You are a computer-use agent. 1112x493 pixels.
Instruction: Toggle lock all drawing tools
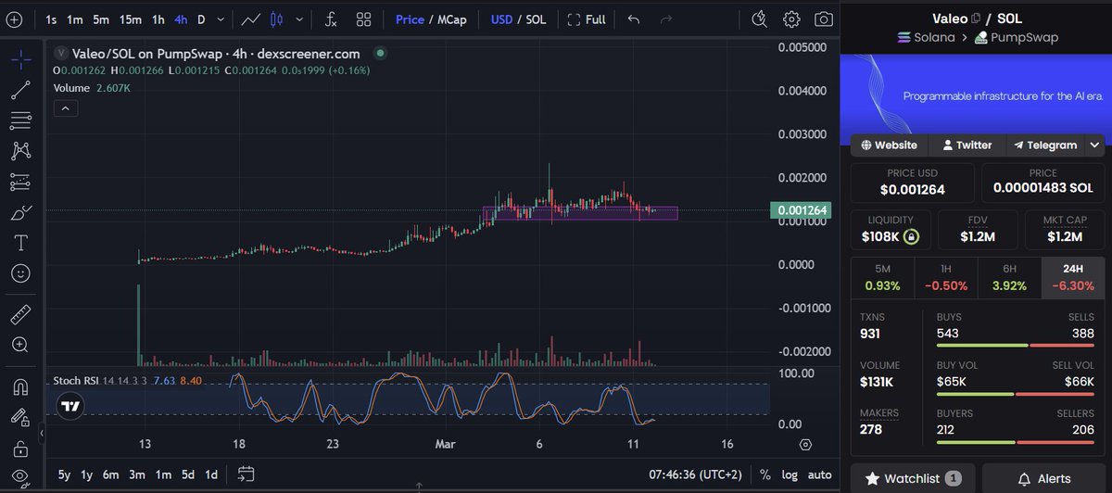(x=21, y=449)
